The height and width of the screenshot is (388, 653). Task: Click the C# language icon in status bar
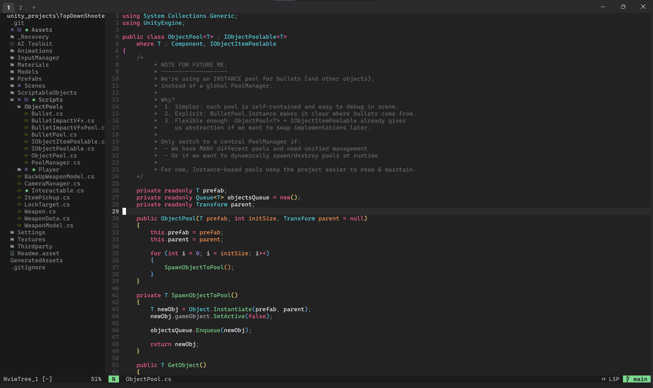(603, 379)
